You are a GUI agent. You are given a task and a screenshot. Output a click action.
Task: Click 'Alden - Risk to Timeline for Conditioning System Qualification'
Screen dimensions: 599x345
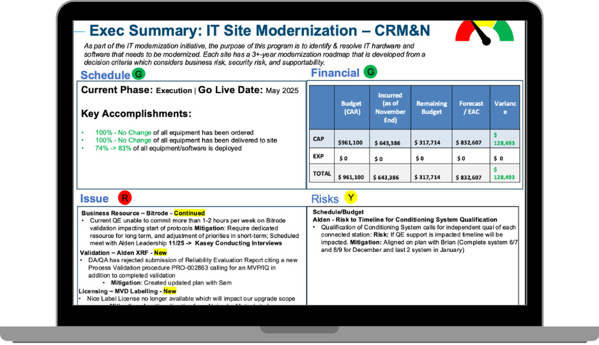click(405, 219)
